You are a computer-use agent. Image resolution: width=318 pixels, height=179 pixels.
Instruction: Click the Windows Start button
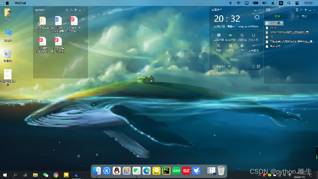(5, 175)
